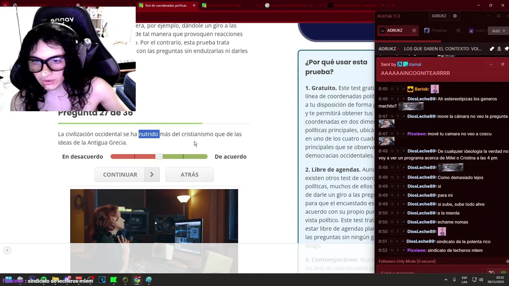
Task: Click ADRUKZ button in KickTalk title bar
Action: pos(439,16)
